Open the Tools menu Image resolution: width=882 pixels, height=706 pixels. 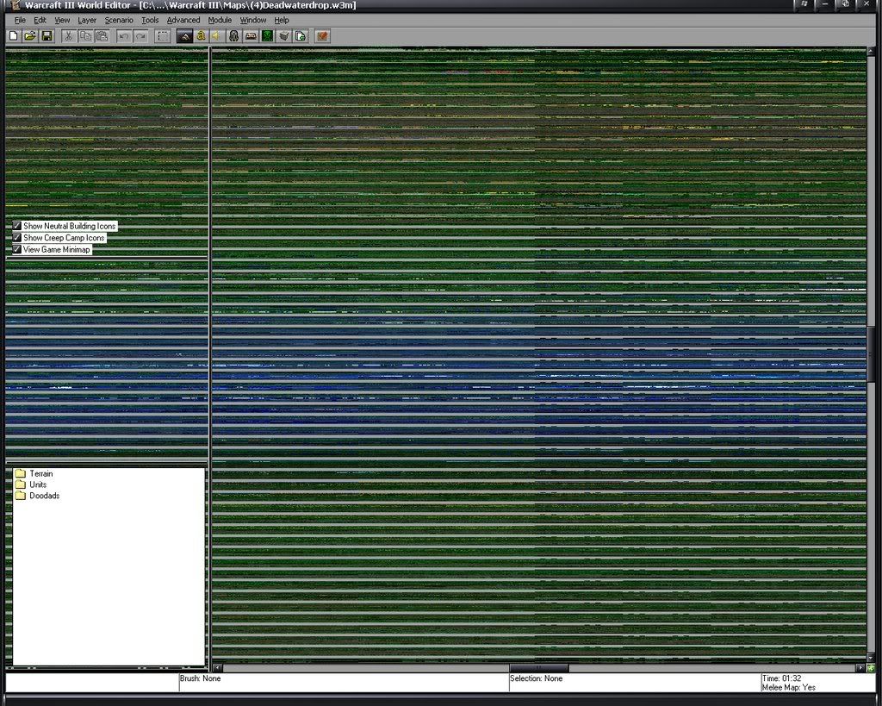[150, 21]
